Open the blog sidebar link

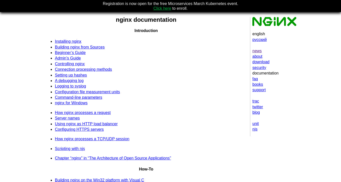pyautogui.click(x=256, y=112)
